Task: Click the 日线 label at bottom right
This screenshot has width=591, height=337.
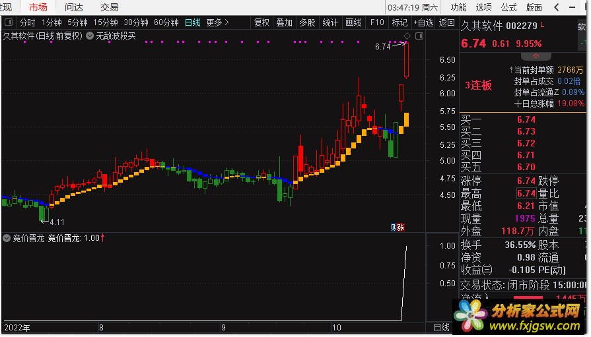Action: (441, 328)
